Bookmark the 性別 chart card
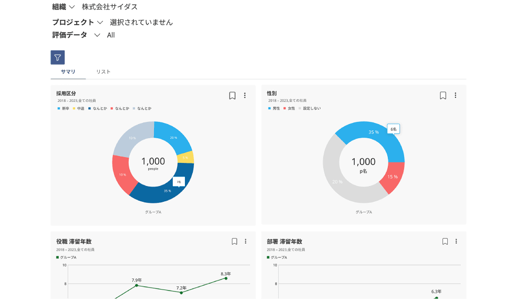Screen dimensions: 506x299 pos(443,95)
